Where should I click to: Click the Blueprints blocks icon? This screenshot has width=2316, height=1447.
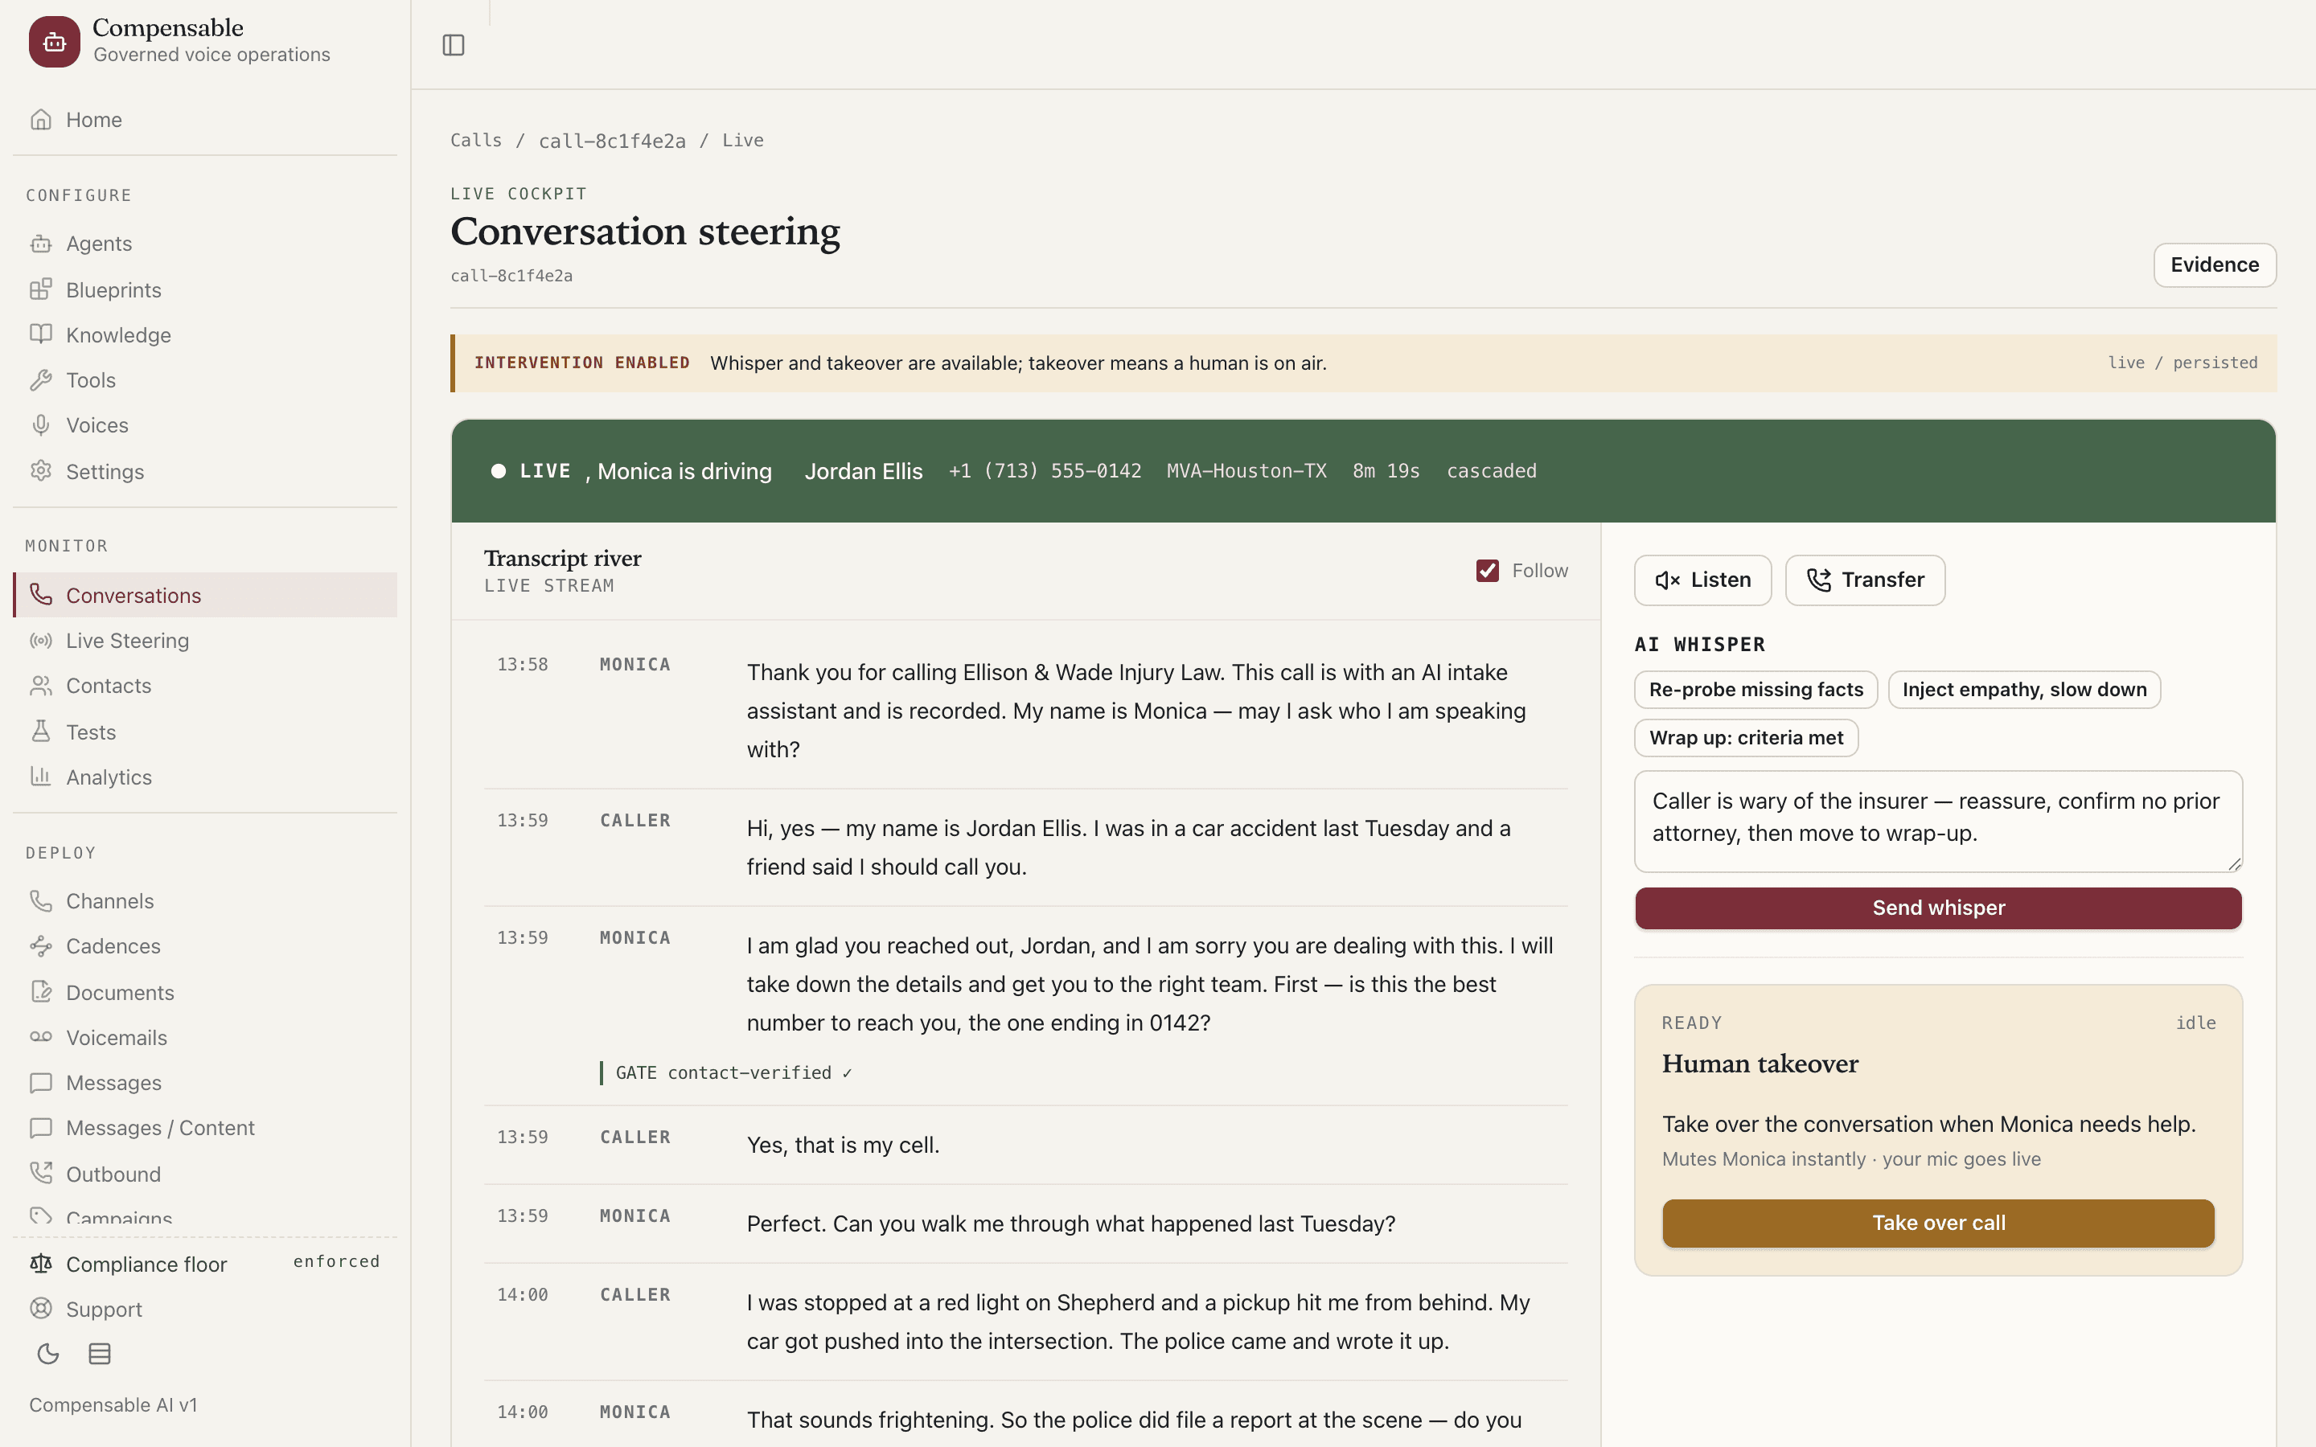(x=40, y=289)
